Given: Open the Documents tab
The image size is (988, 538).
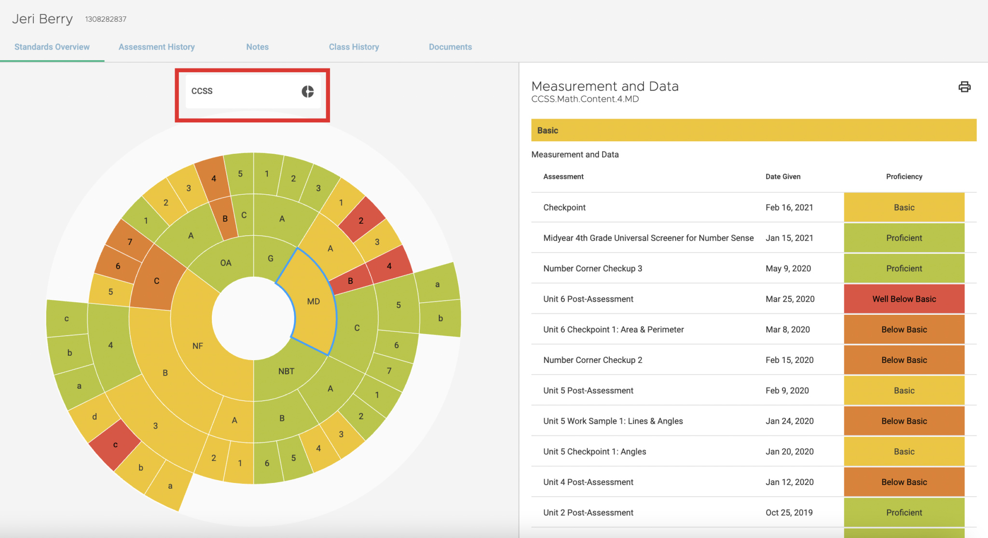Looking at the screenshot, I should [x=451, y=47].
